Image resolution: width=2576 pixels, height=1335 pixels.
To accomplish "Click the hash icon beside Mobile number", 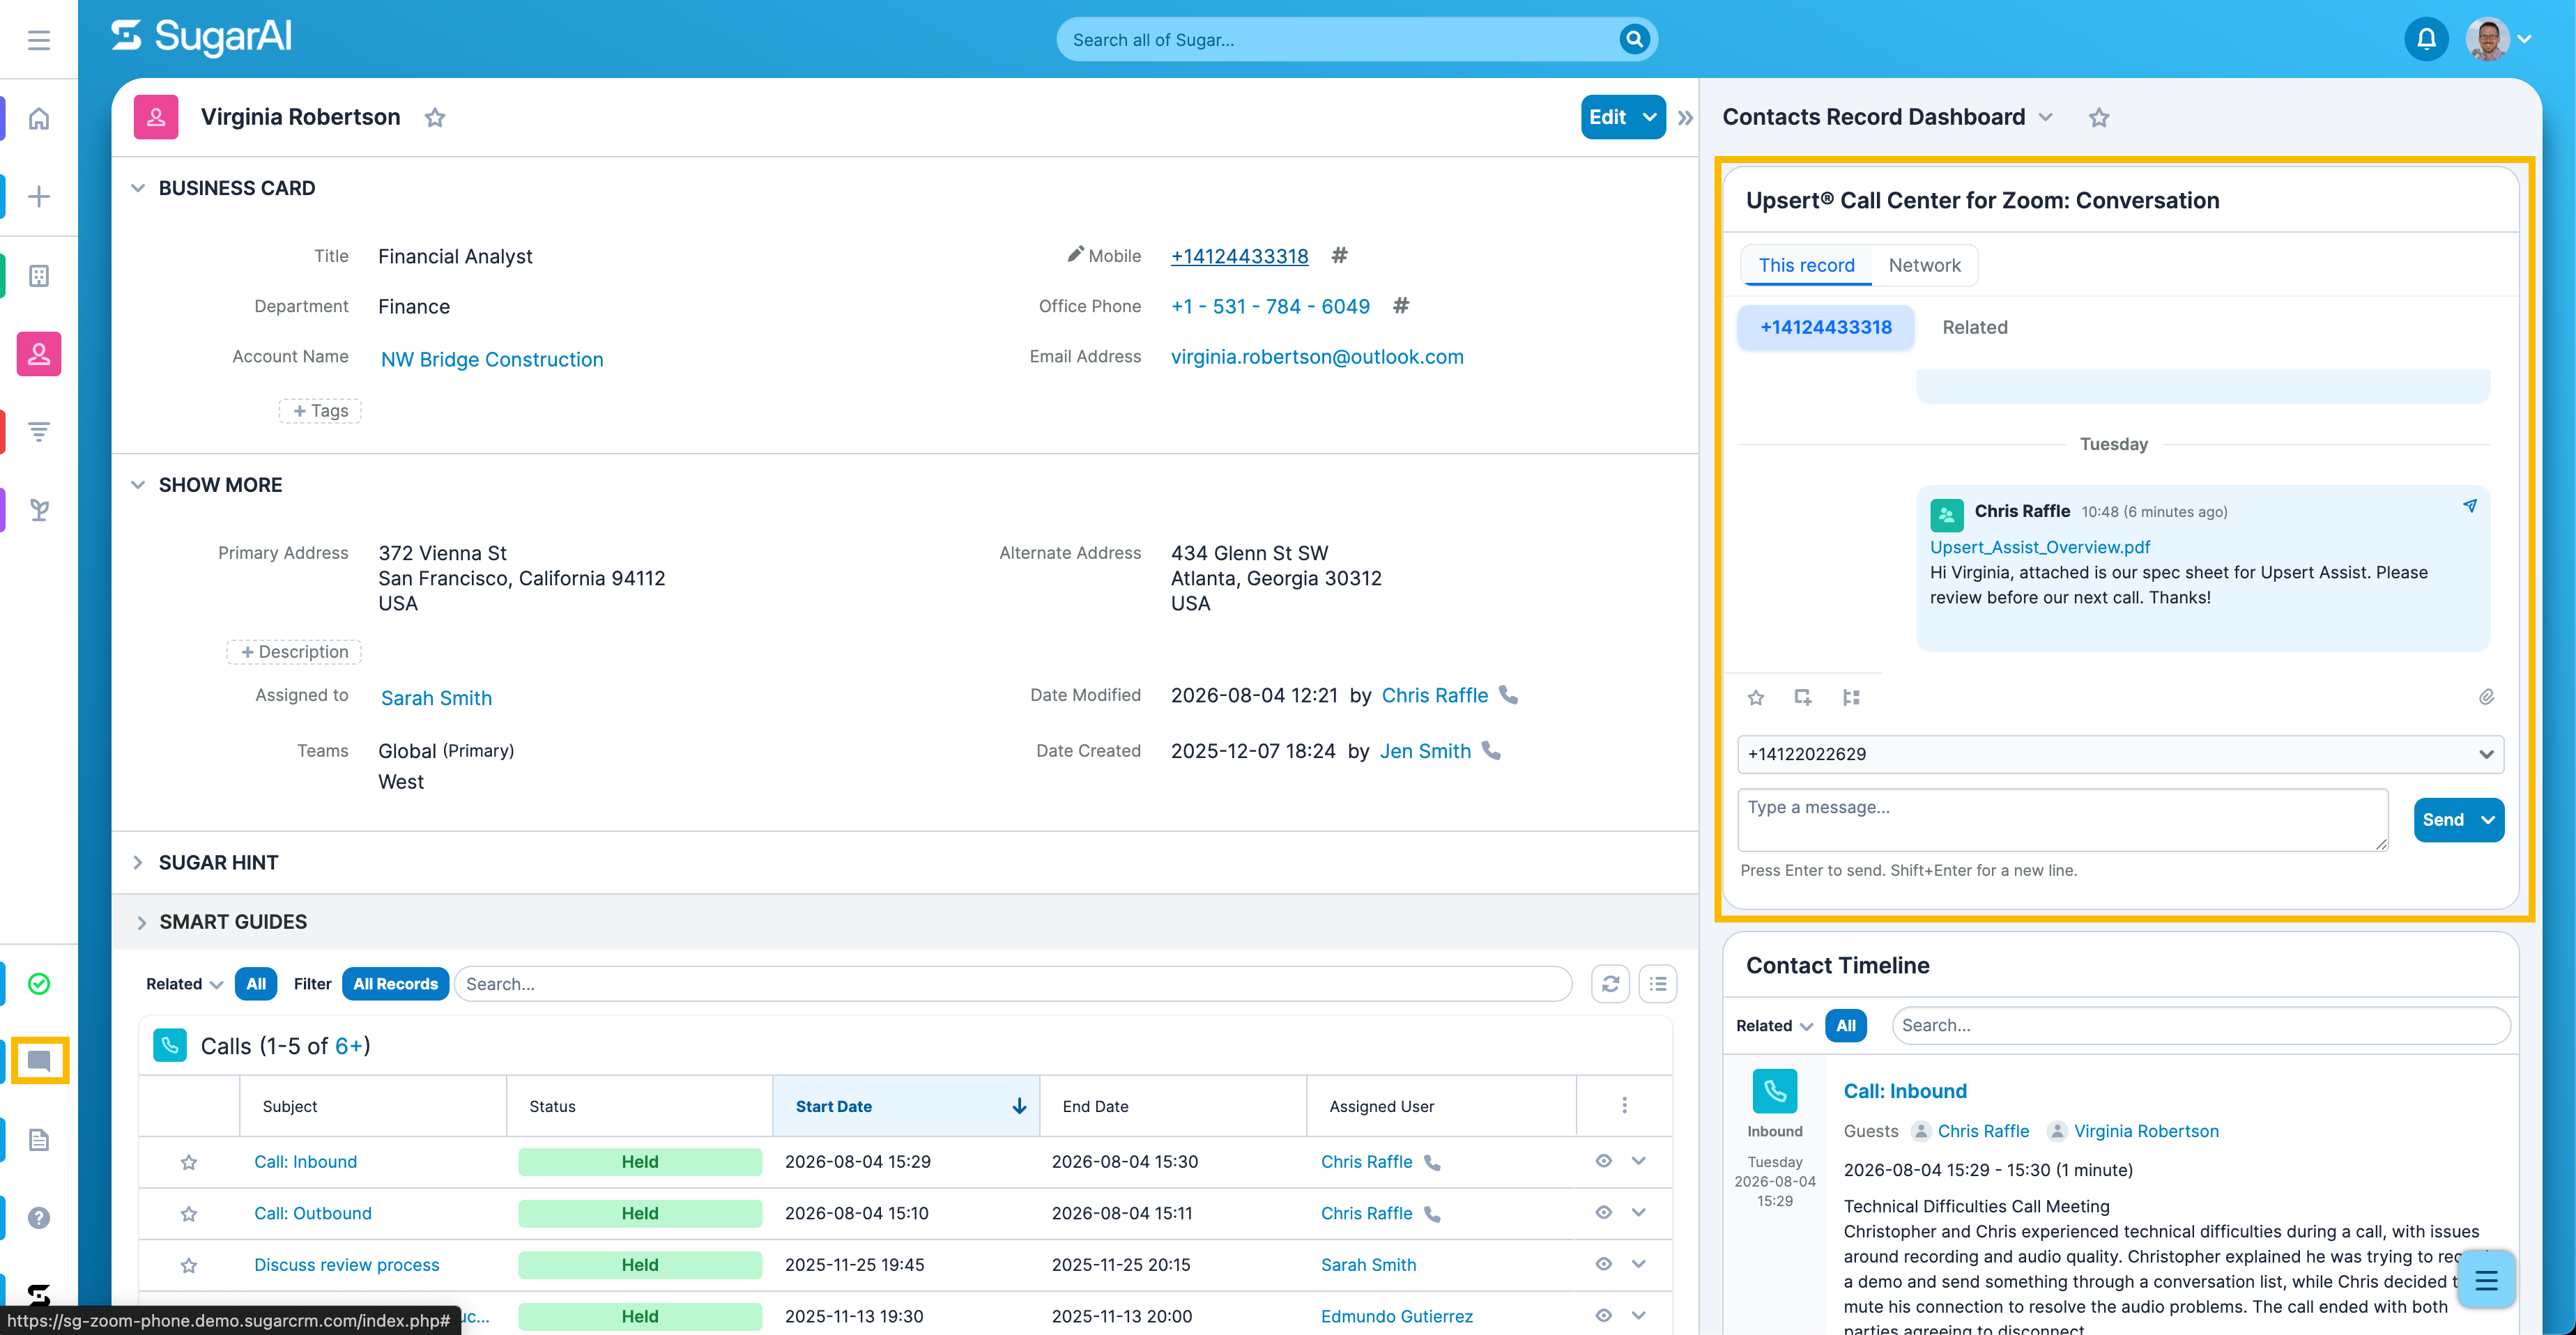I will point(1340,255).
